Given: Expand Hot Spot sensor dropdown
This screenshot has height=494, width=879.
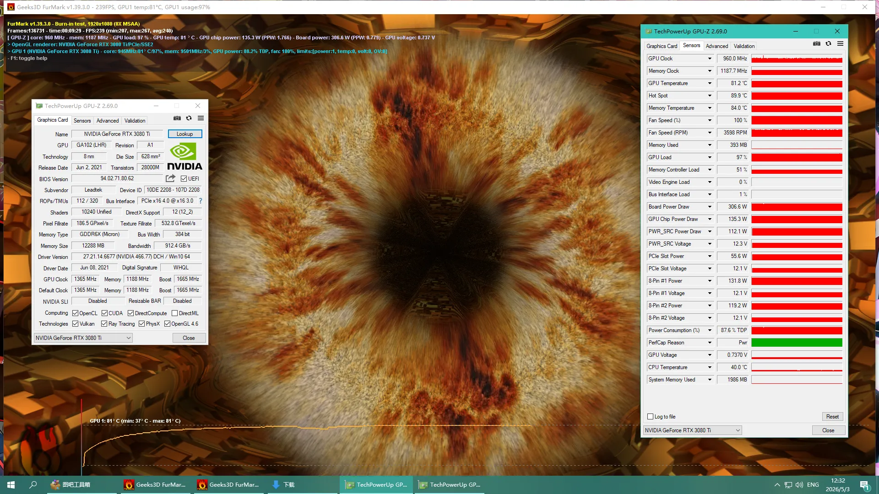Looking at the screenshot, I should (710, 96).
